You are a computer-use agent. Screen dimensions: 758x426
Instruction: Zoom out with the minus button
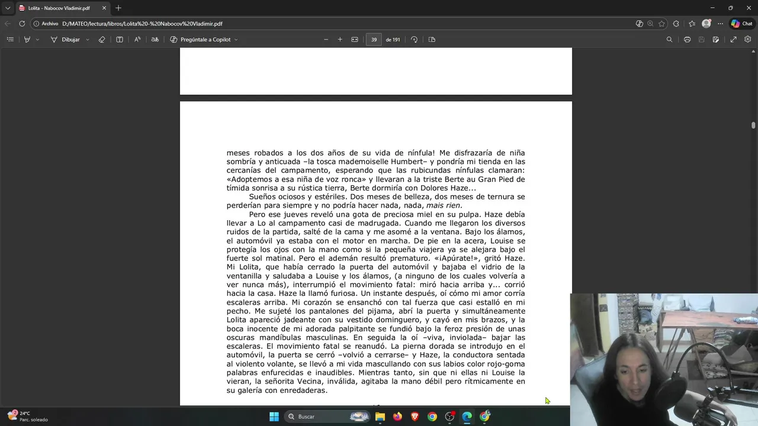326,40
